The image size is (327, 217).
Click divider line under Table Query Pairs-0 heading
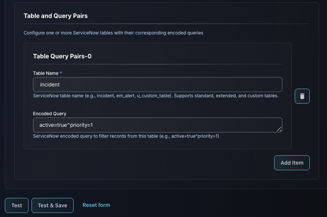coord(157,64)
